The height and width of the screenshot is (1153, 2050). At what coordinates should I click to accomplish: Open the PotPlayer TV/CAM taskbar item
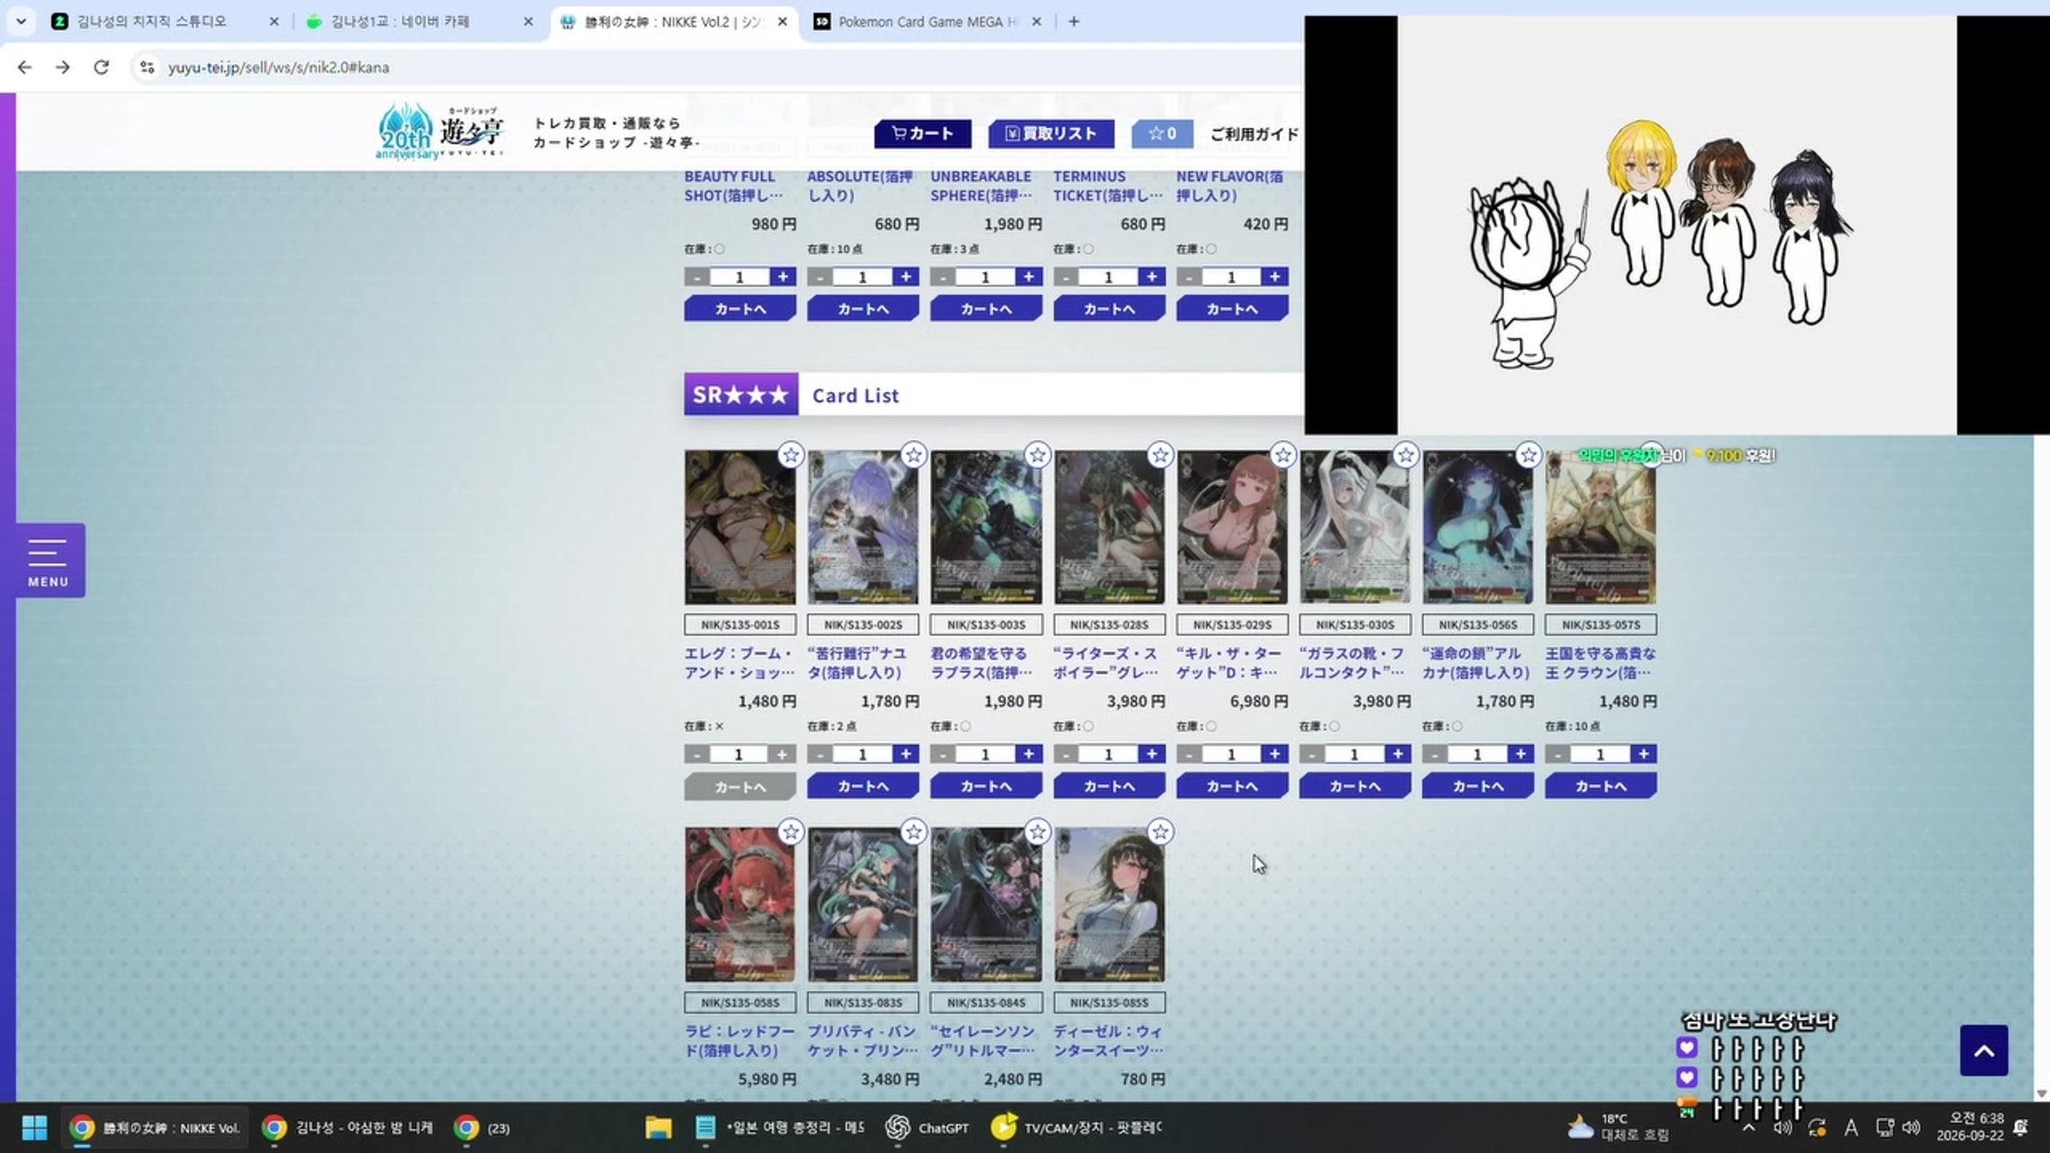pos(1076,1128)
